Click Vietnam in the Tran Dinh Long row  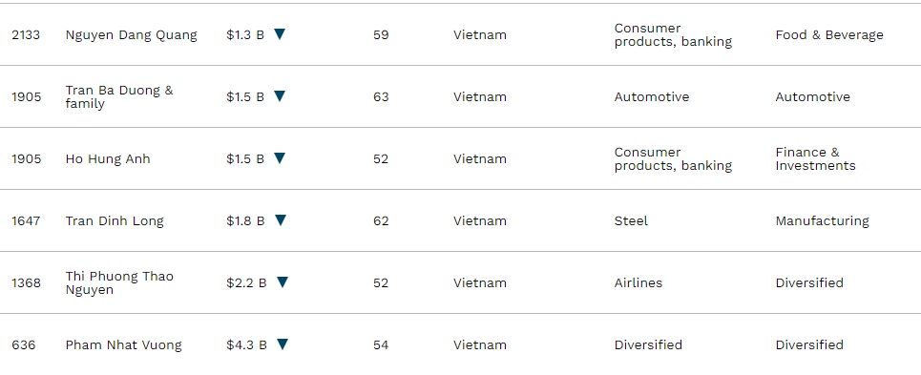[x=479, y=221]
